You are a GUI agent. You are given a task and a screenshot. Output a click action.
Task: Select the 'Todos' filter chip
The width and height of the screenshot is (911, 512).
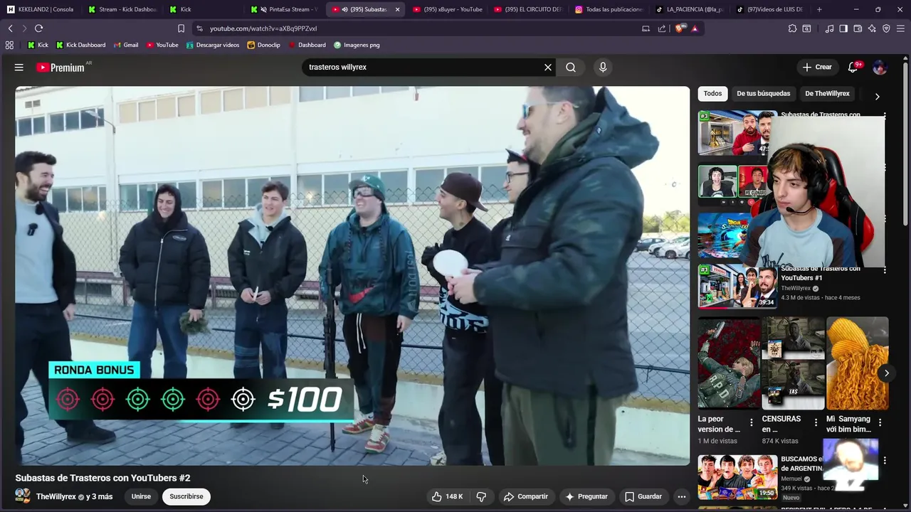[712, 93]
